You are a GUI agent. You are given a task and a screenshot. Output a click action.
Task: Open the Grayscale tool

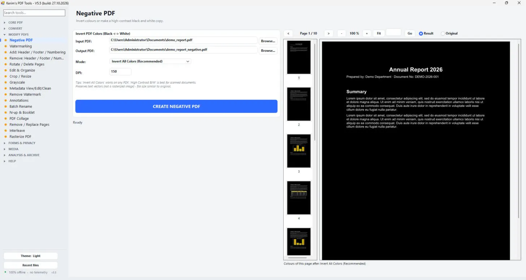click(x=17, y=82)
